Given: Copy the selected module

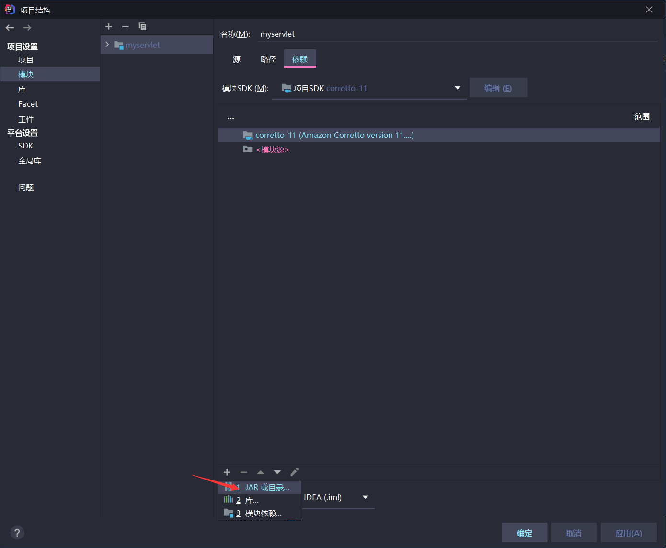Looking at the screenshot, I should tap(142, 26).
